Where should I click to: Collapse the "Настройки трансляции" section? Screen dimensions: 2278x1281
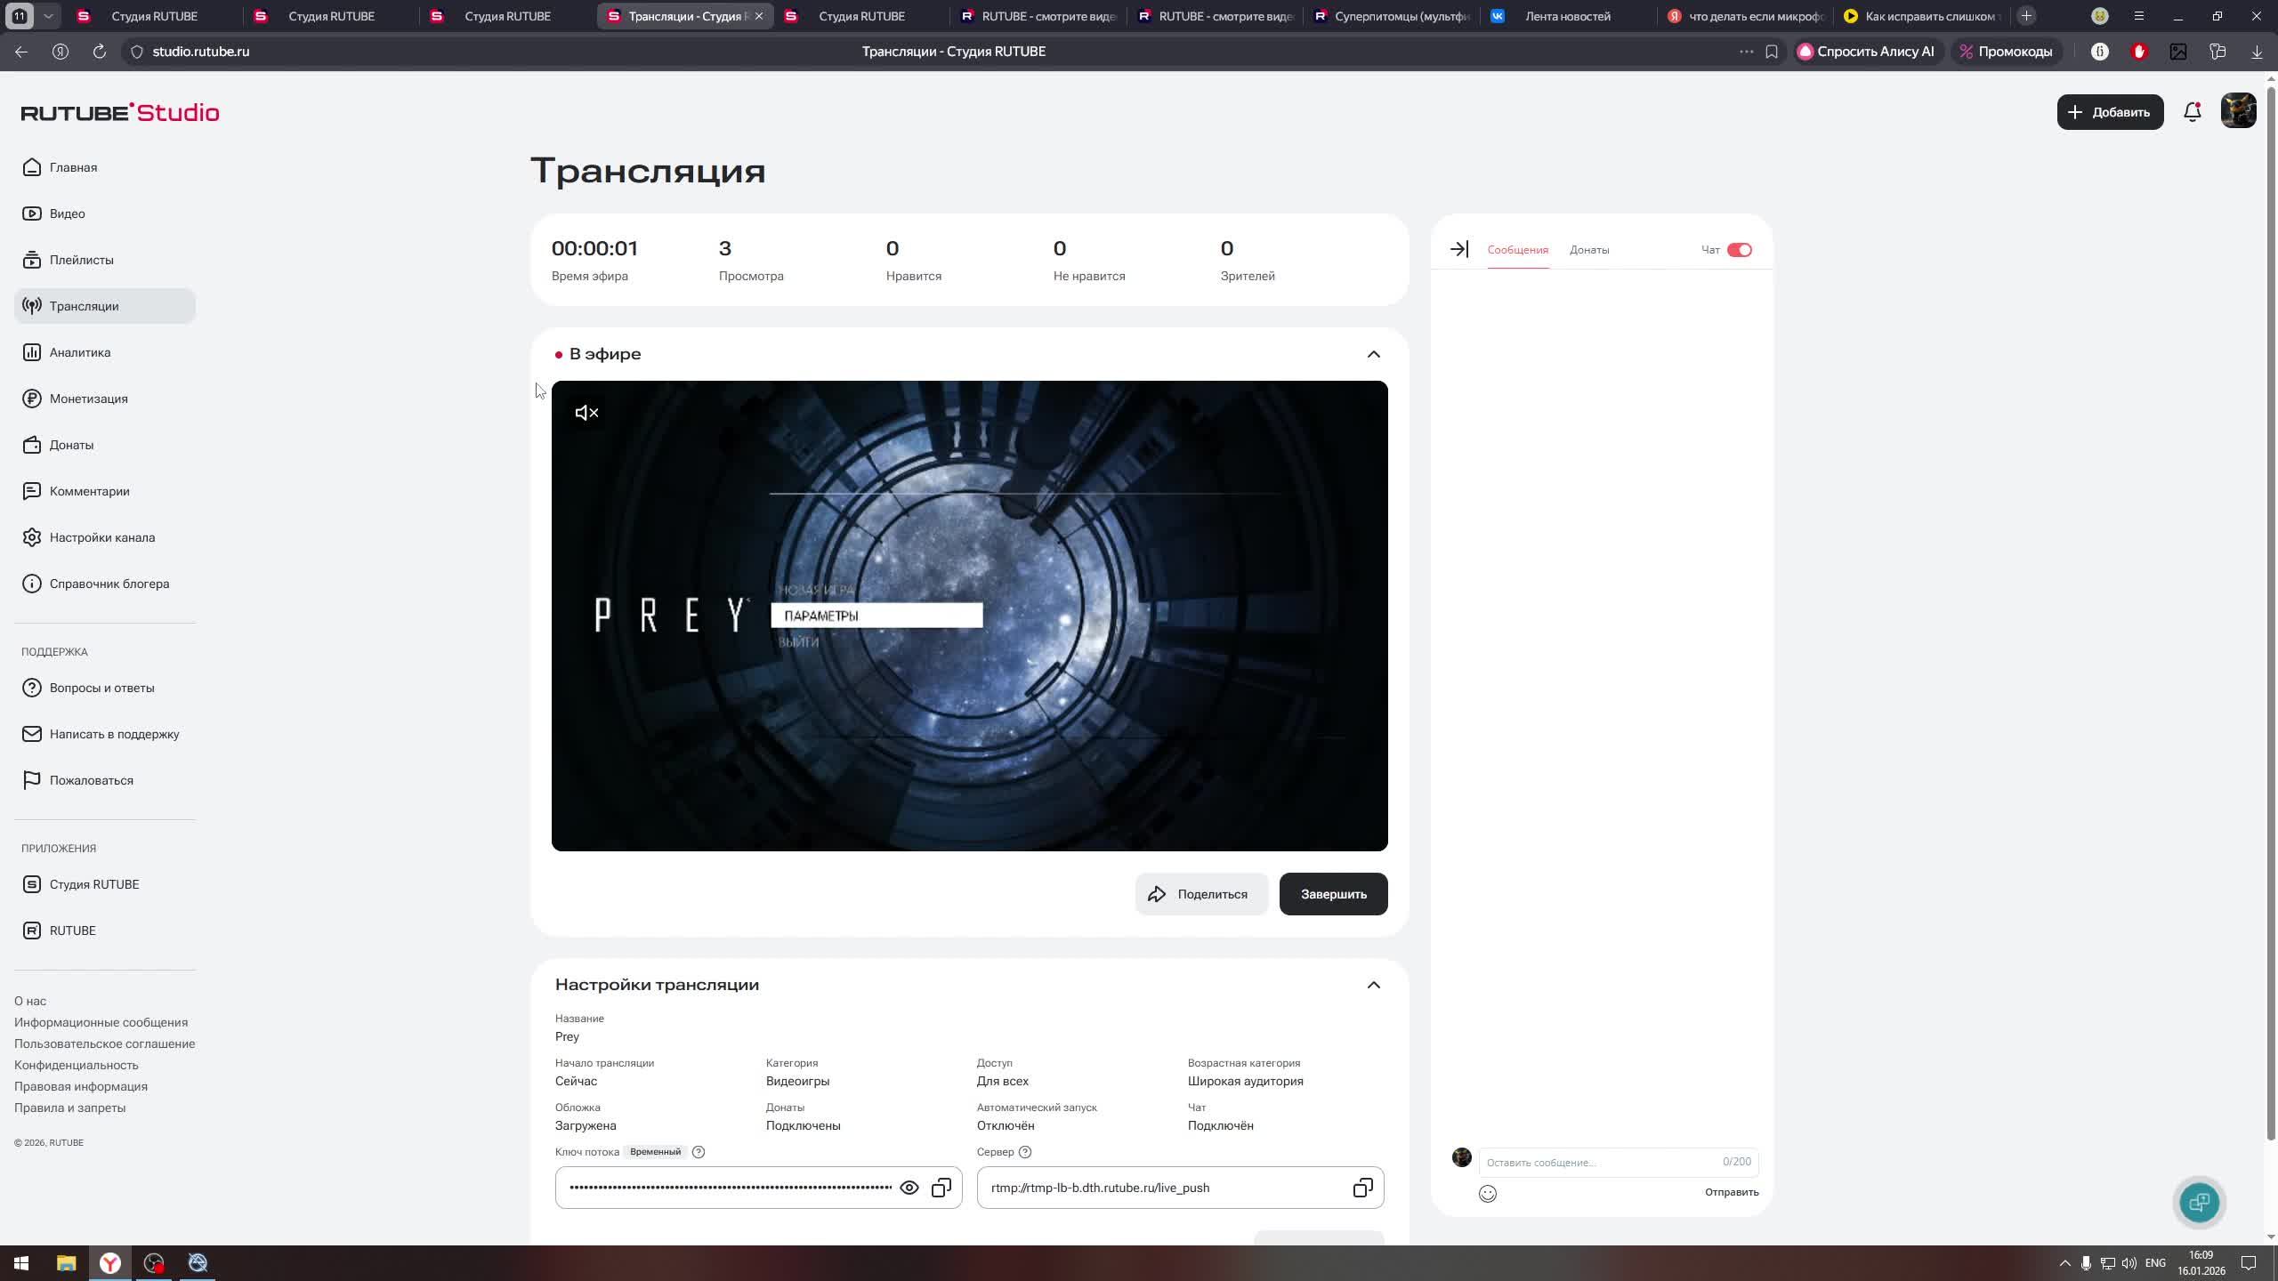pyautogui.click(x=1374, y=985)
